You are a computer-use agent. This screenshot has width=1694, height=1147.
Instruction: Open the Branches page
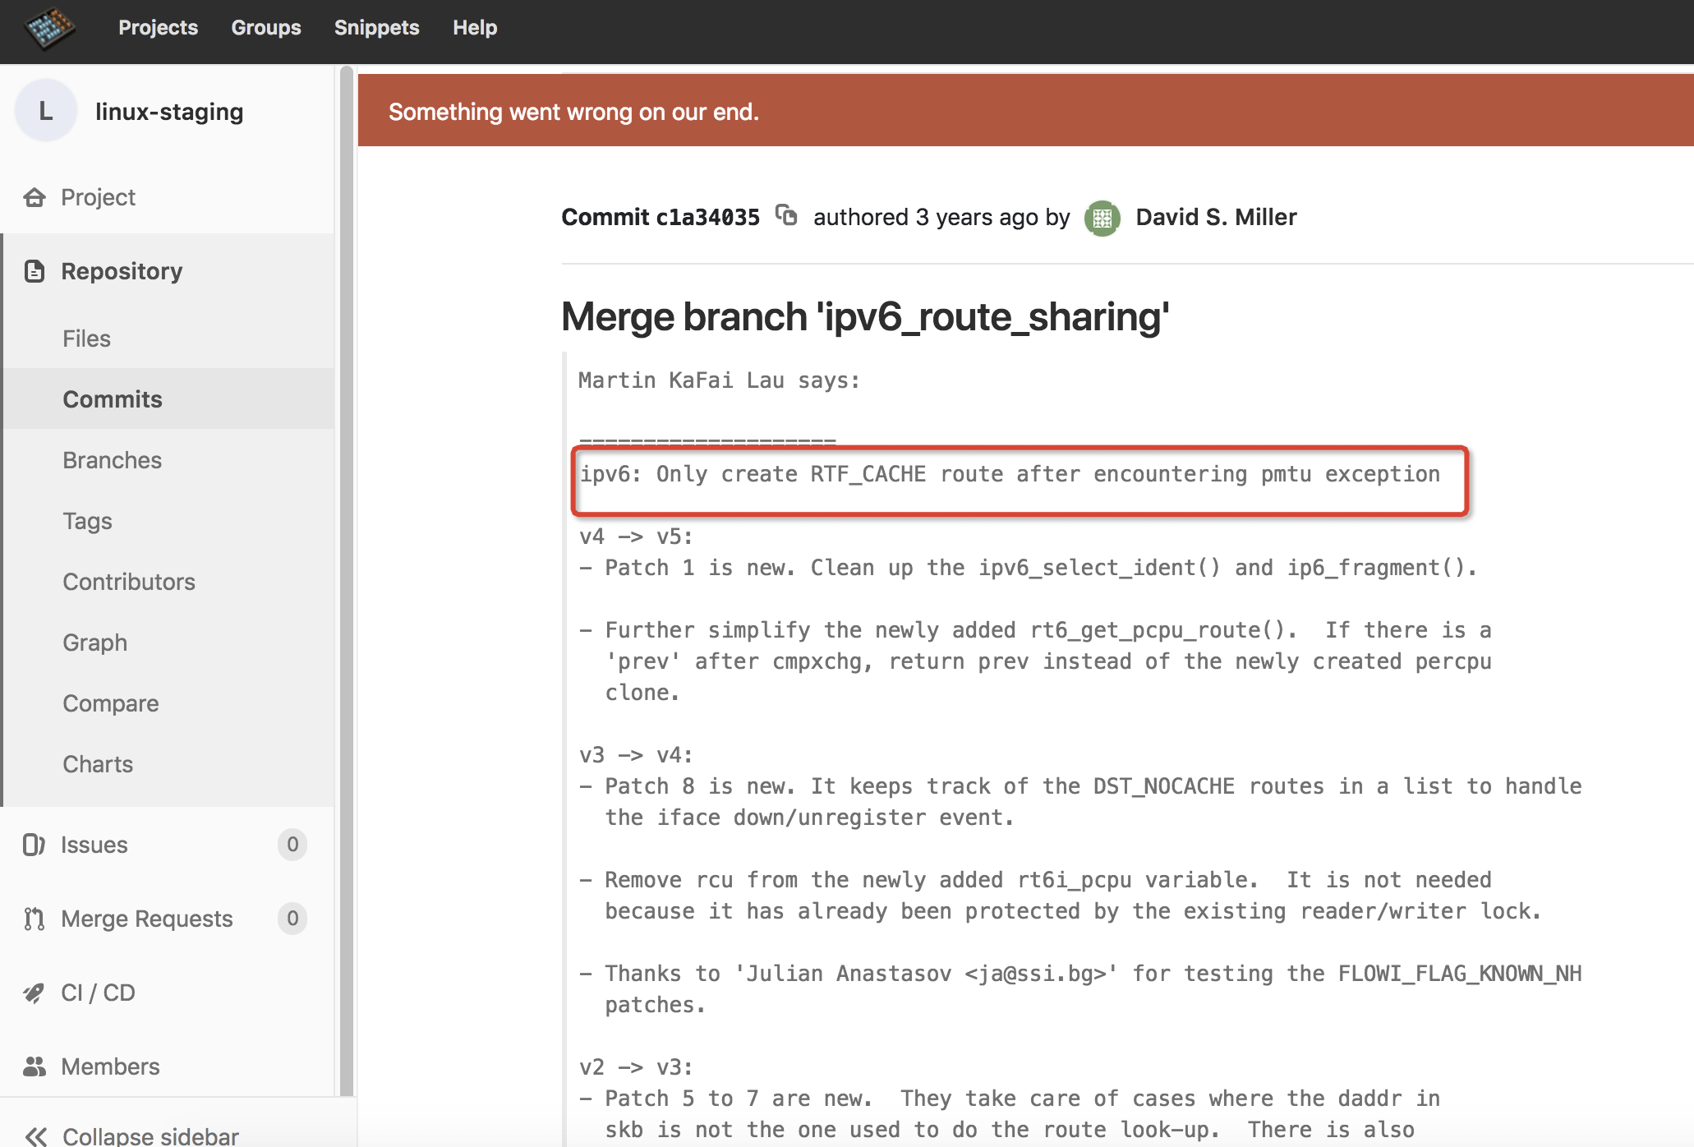tap(113, 460)
